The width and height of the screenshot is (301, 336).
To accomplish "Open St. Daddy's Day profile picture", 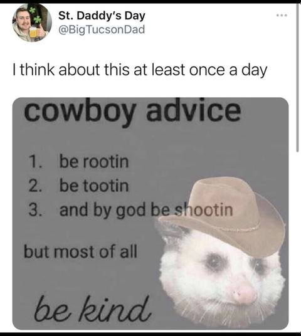I will pos(32,23).
